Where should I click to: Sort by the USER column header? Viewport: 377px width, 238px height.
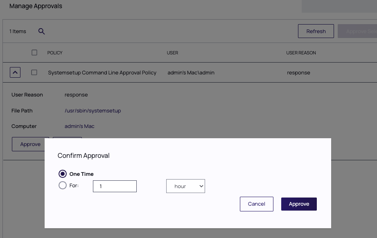click(172, 53)
